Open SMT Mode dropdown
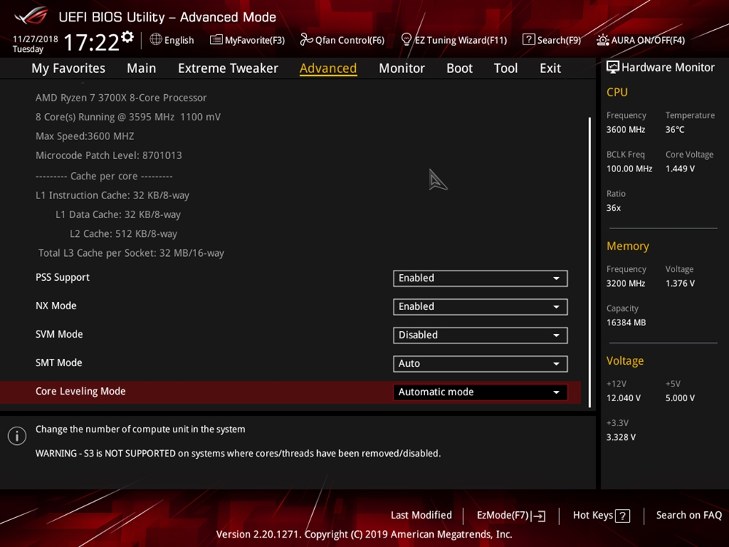 click(x=480, y=363)
